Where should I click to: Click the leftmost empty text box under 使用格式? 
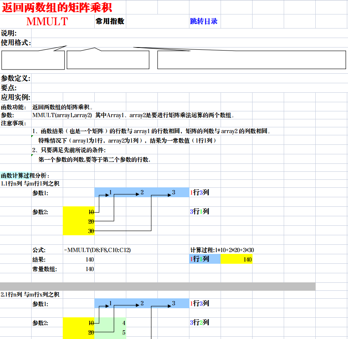click(x=32, y=60)
